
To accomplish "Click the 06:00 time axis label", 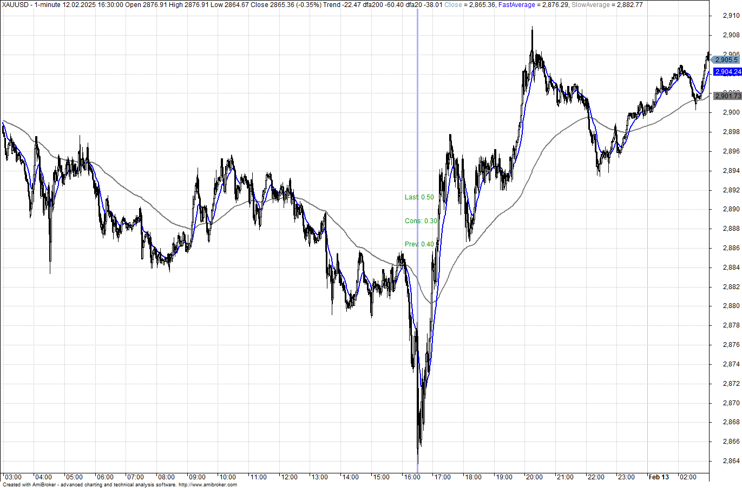I will point(105,477).
